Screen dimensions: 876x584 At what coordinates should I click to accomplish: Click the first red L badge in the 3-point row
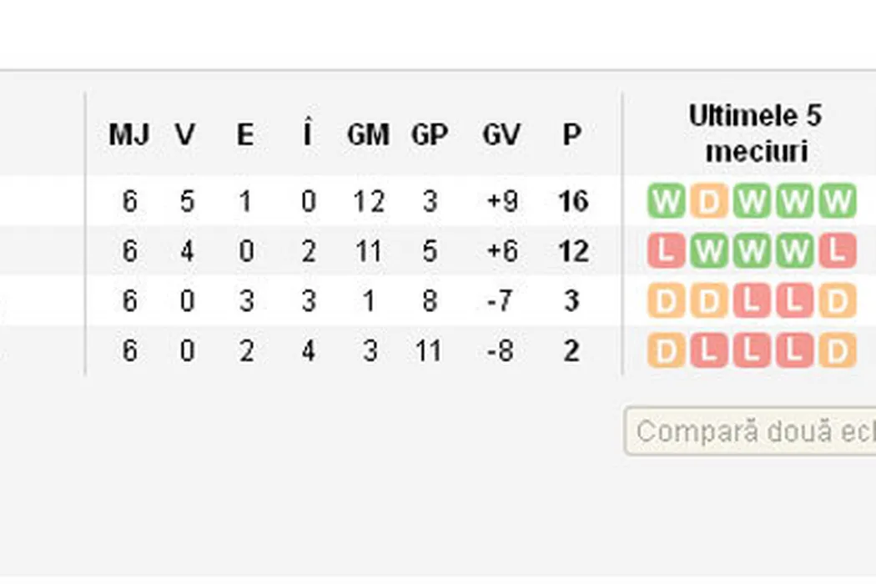(751, 301)
